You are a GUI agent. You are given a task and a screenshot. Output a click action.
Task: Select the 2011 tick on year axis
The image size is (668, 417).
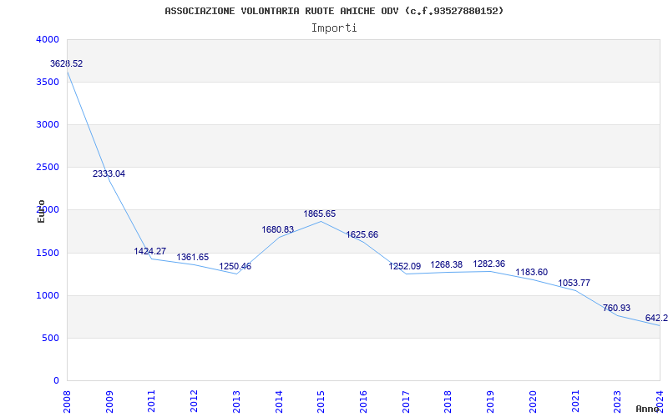(152, 399)
